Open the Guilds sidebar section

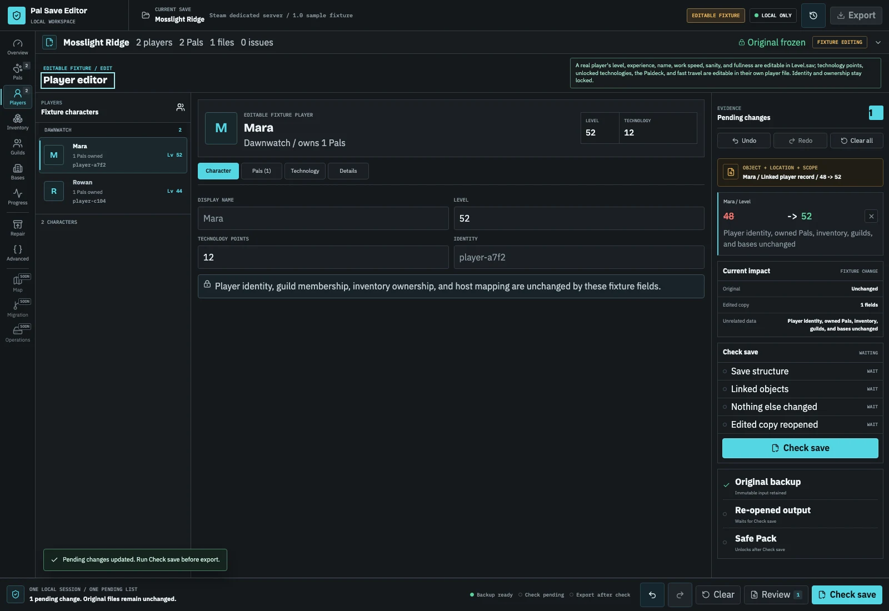(18, 147)
